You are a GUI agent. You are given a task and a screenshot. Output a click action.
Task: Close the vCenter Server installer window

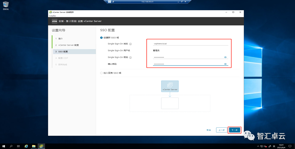(x=240, y=12)
